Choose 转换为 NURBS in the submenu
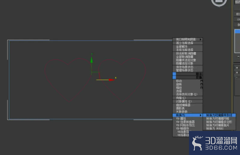 coord(219,129)
